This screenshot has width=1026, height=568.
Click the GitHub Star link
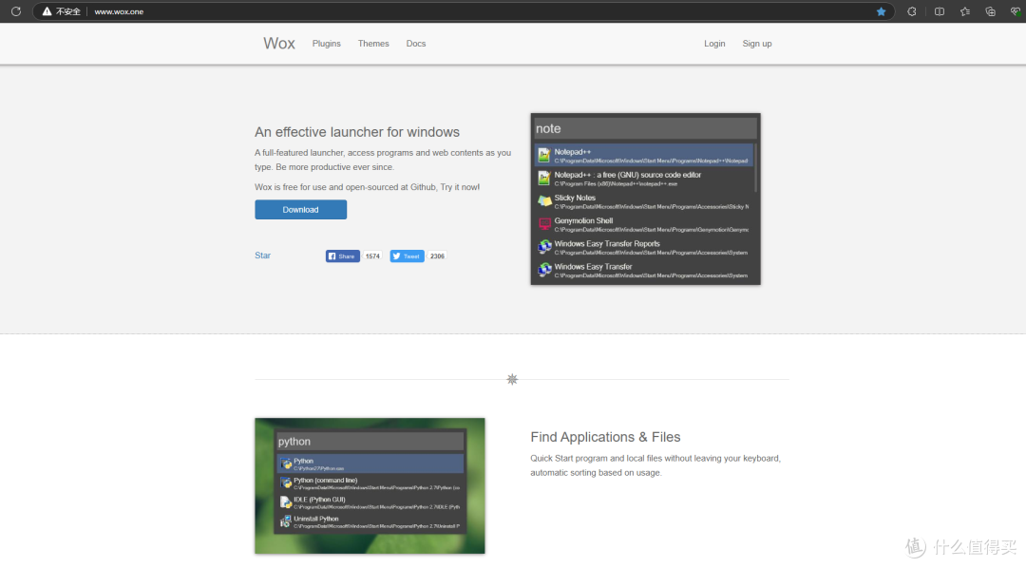(262, 256)
